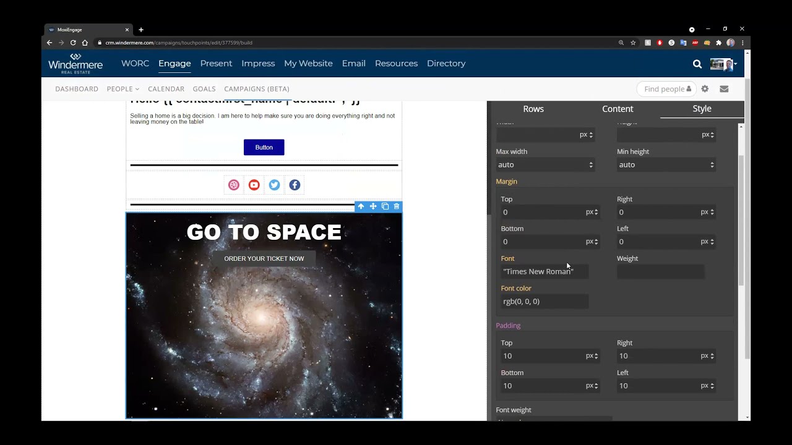The height and width of the screenshot is (445, 792).
Task: Open the AdBlock Plus extension icon
Action: [x=695, y=43]
